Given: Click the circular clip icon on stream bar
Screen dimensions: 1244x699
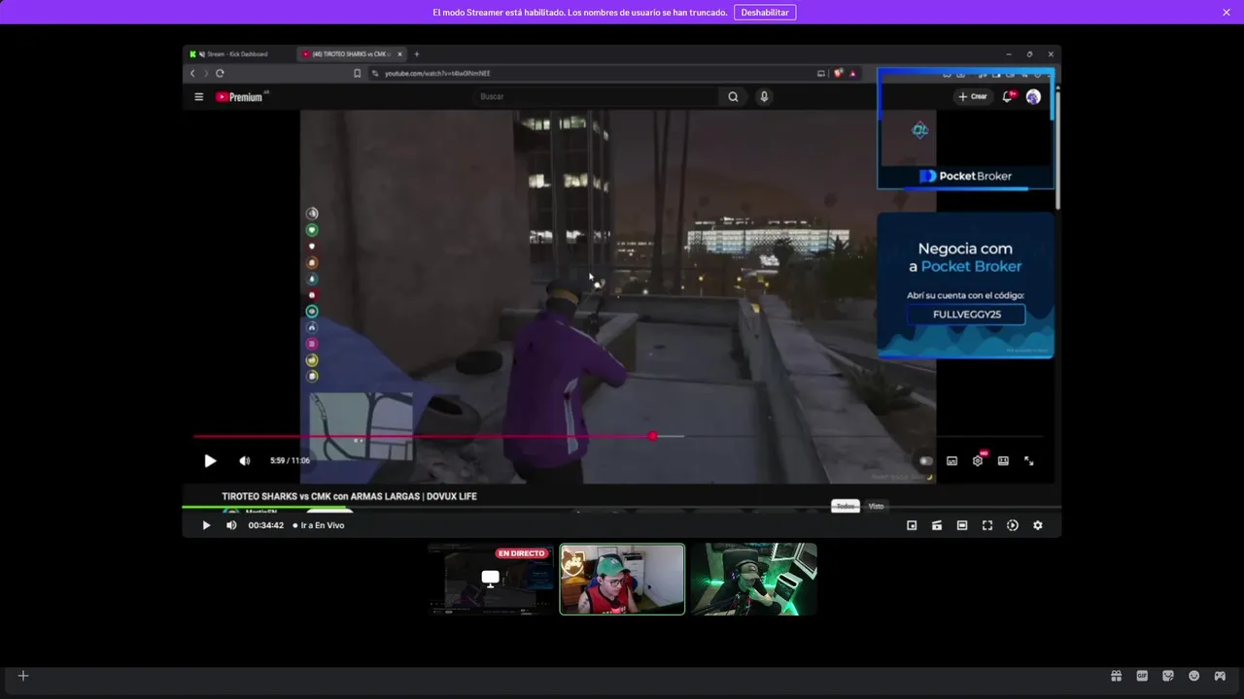Looking at the screenshot, I should pyautogui.click(x=1013, y=525).
